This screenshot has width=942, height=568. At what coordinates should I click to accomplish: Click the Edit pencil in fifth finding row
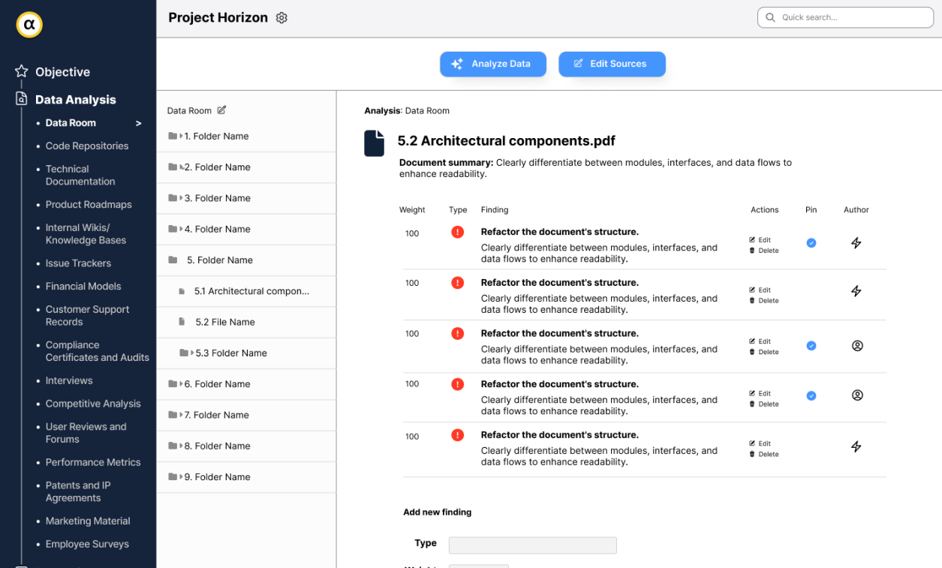(752, 443)
